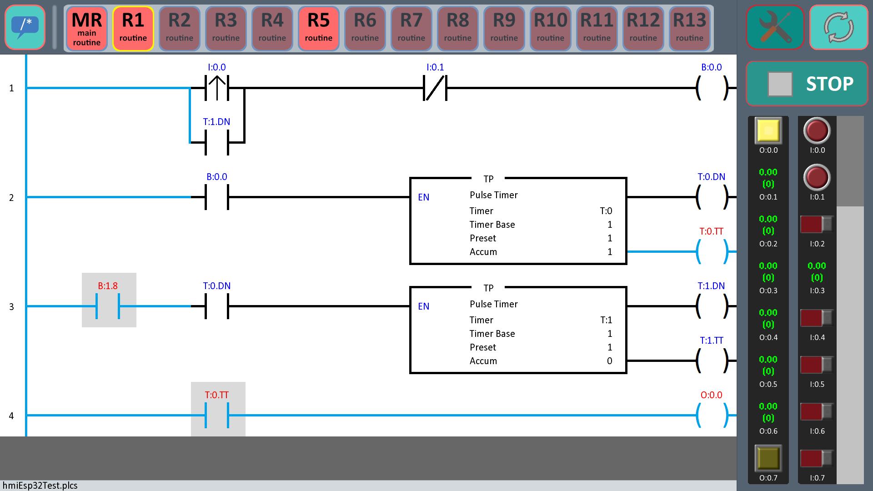Click the O:0.4 analog output value

768,318
